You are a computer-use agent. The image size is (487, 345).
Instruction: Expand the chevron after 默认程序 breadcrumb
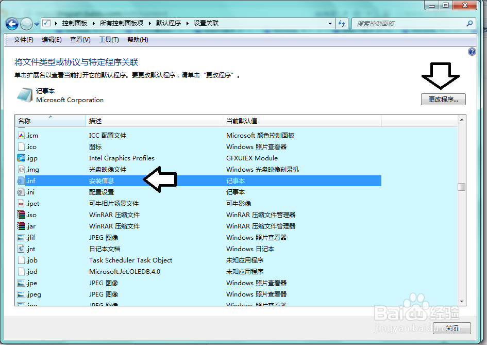tap(187, 23)
